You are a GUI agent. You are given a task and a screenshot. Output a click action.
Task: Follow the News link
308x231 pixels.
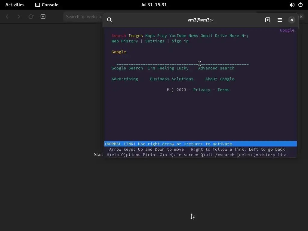(x=193, y=36)
